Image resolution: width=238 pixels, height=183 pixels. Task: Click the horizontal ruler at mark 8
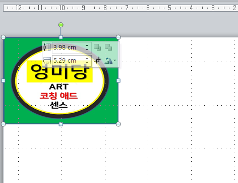(105, 8)
